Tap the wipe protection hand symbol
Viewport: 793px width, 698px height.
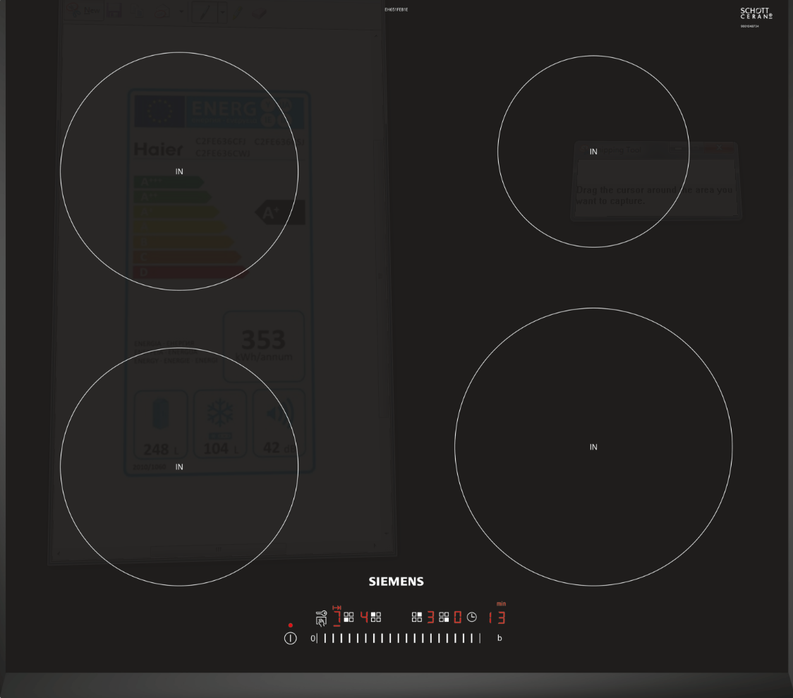click(322, 622)
